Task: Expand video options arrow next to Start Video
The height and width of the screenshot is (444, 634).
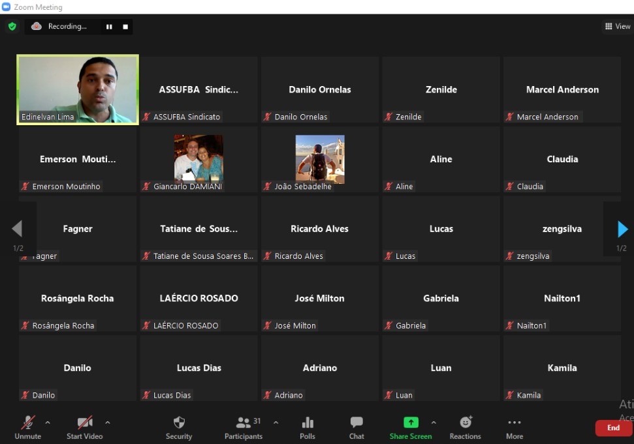Action: tap(108, 422)
